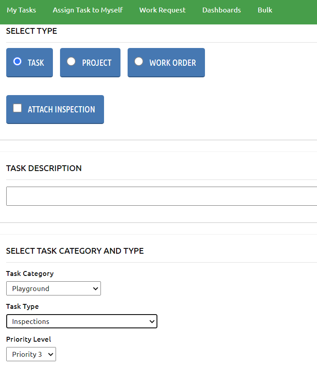Open the Work Request page
Viewport: 317px width, 371px height.
coord(162,10)
